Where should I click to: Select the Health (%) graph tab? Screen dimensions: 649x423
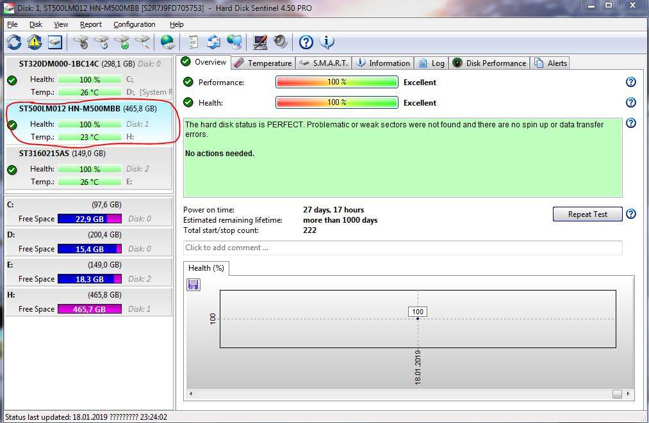[x=206, y=268]
